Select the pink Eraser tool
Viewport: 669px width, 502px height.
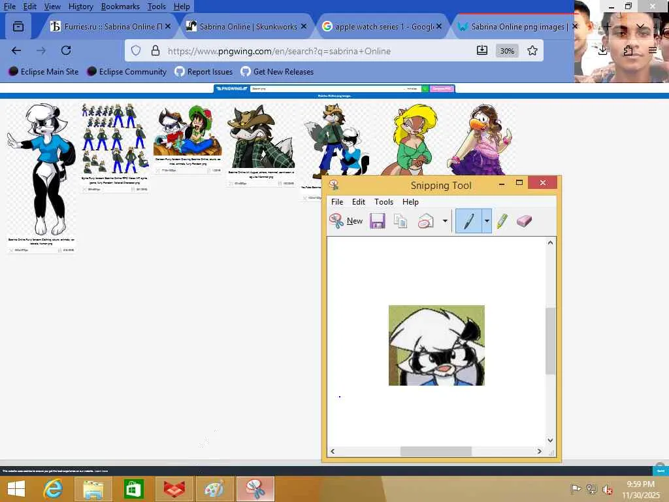coord(525,221)
